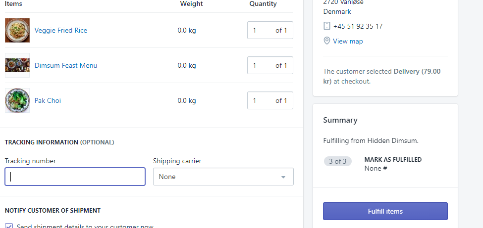
Task: Click the Dimsum Feast Menu thumbnail image
Action: [x=17, y=65]
